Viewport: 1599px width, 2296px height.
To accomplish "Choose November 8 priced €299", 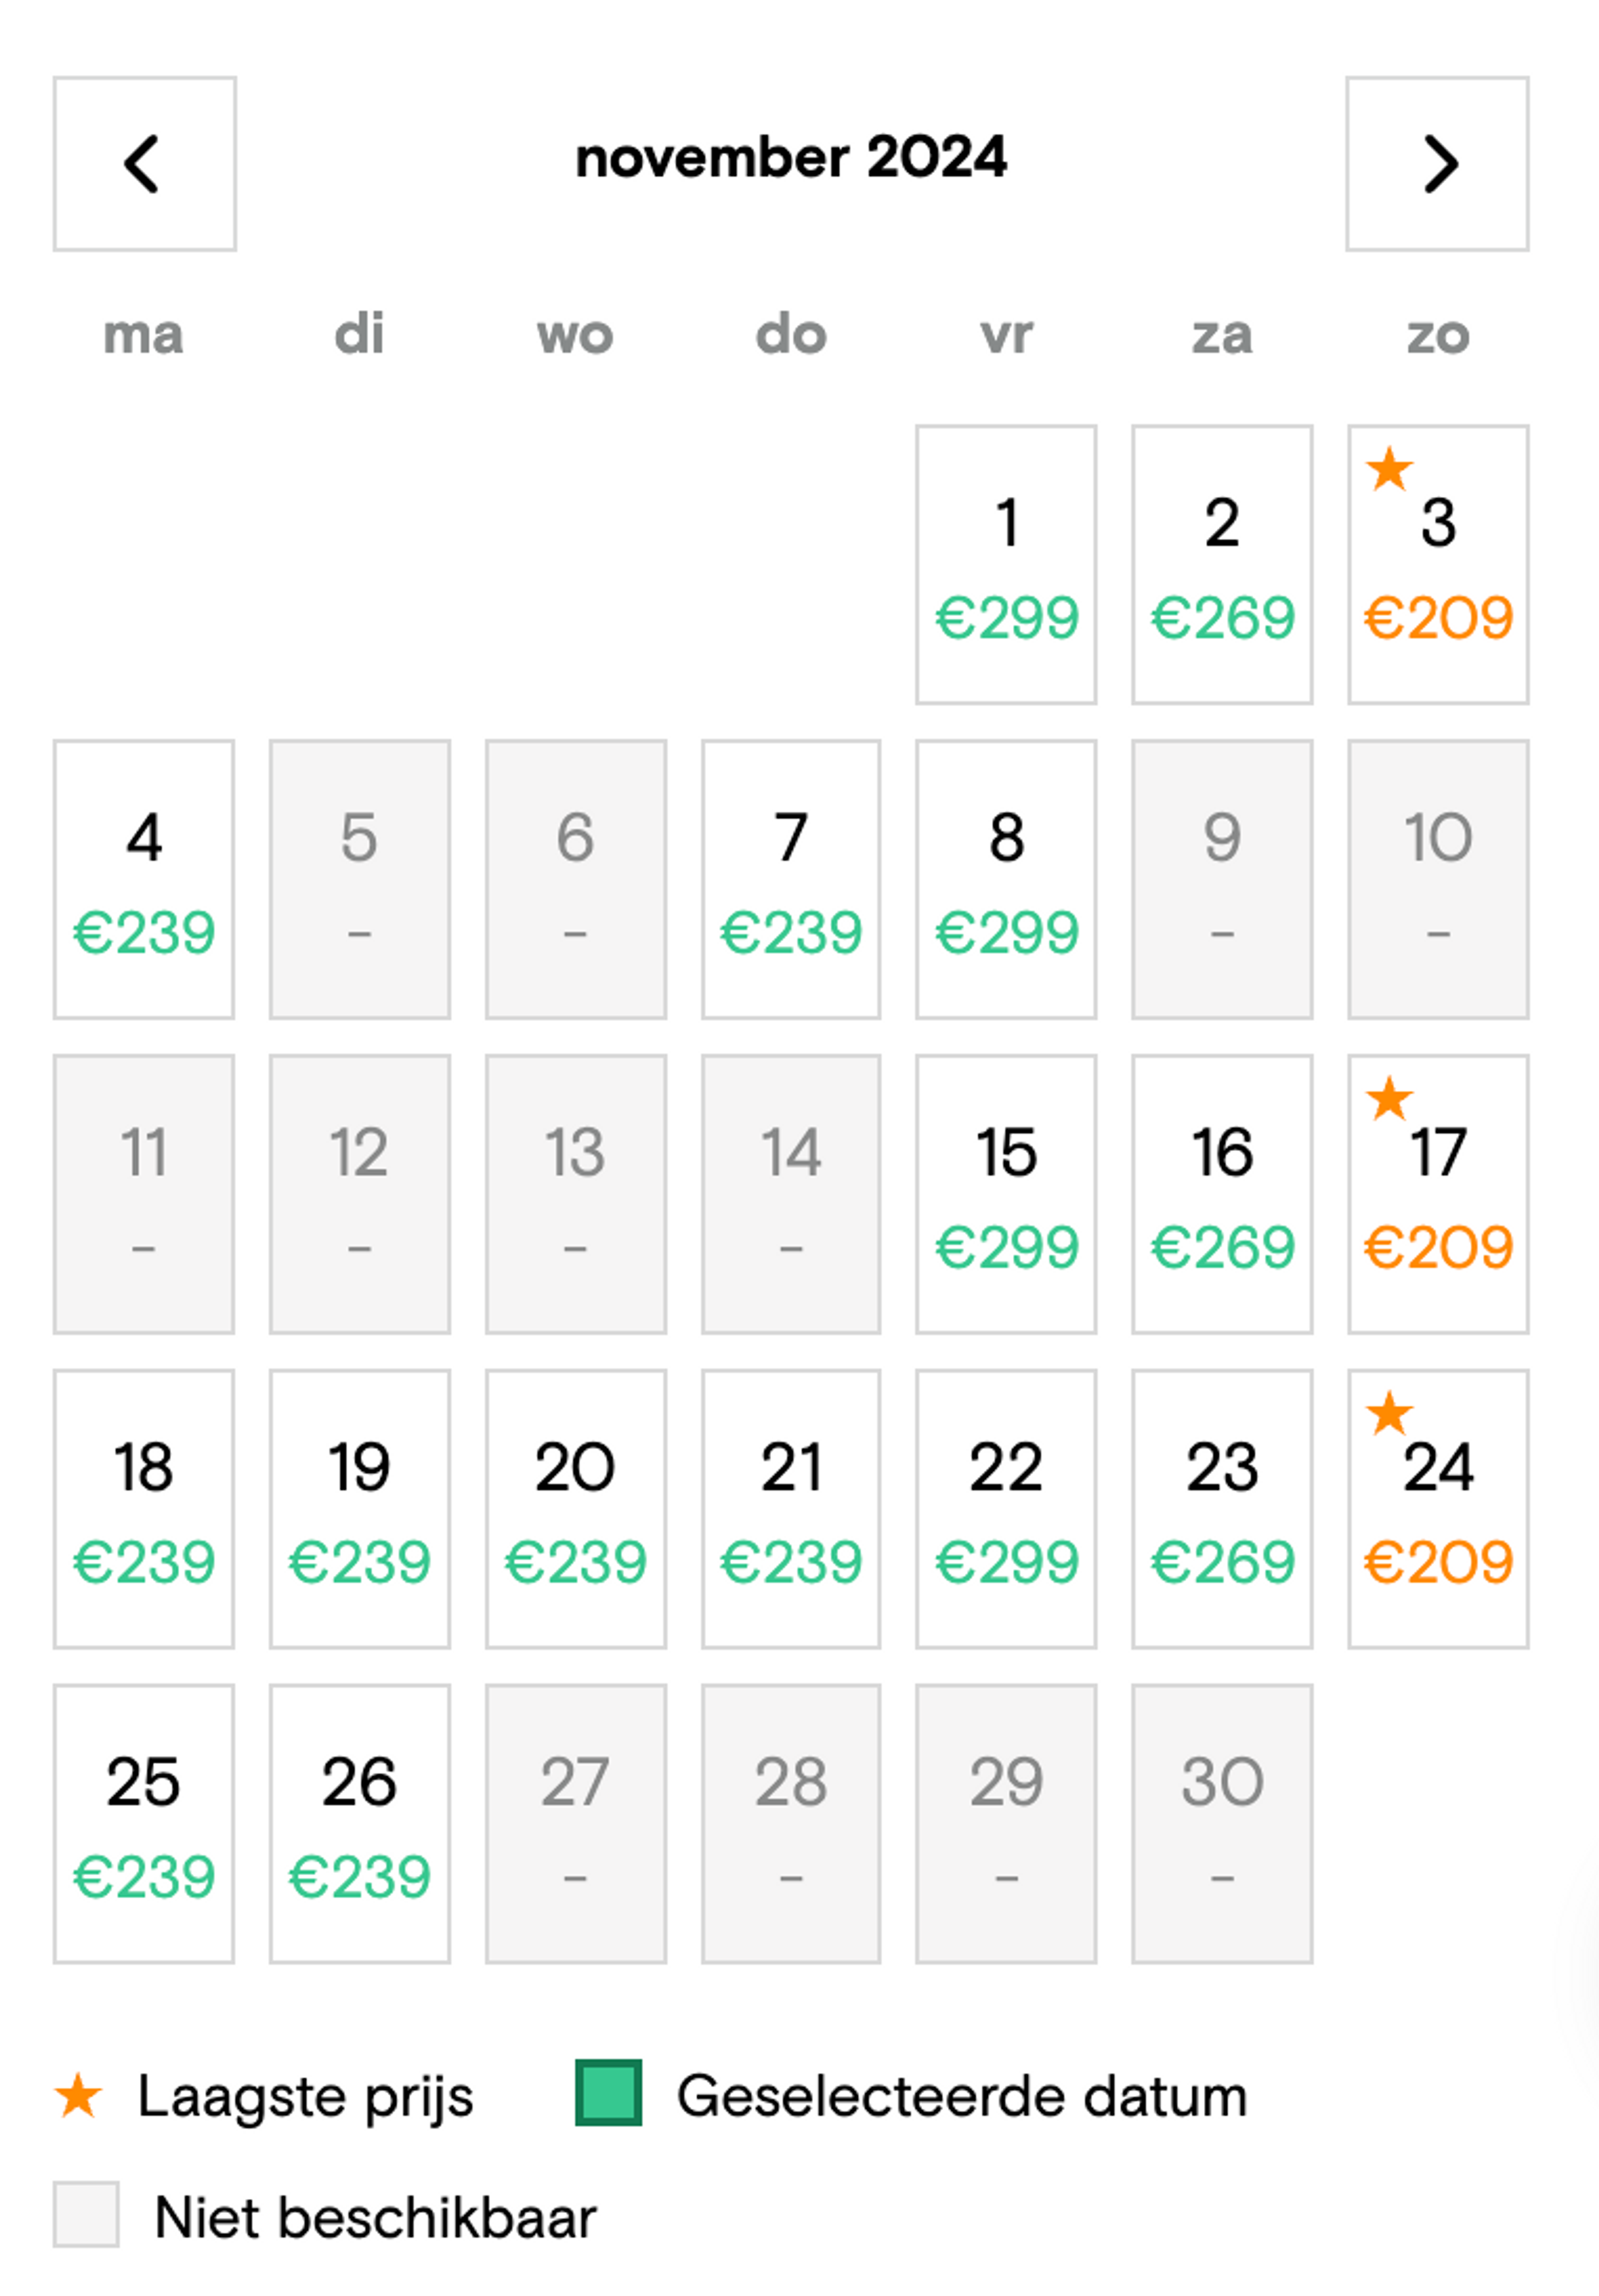I will pyautogui.click(x=1006, y=880).
